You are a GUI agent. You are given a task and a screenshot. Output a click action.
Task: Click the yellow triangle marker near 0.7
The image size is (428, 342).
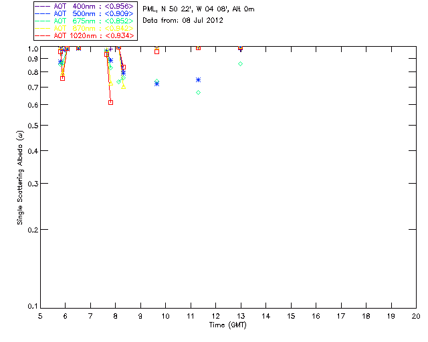(x=123, y=87)
